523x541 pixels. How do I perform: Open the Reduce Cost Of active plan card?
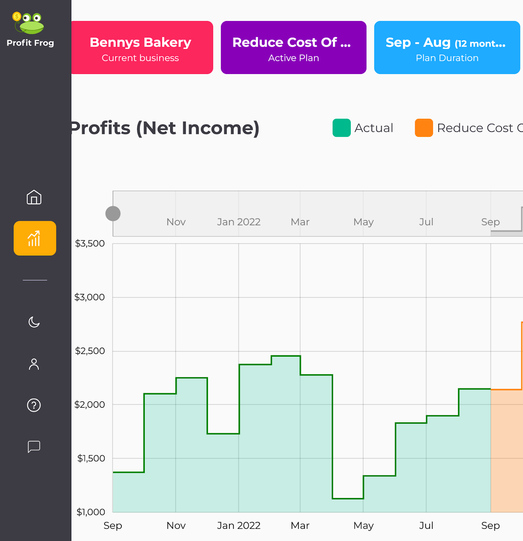click(294, 48)
